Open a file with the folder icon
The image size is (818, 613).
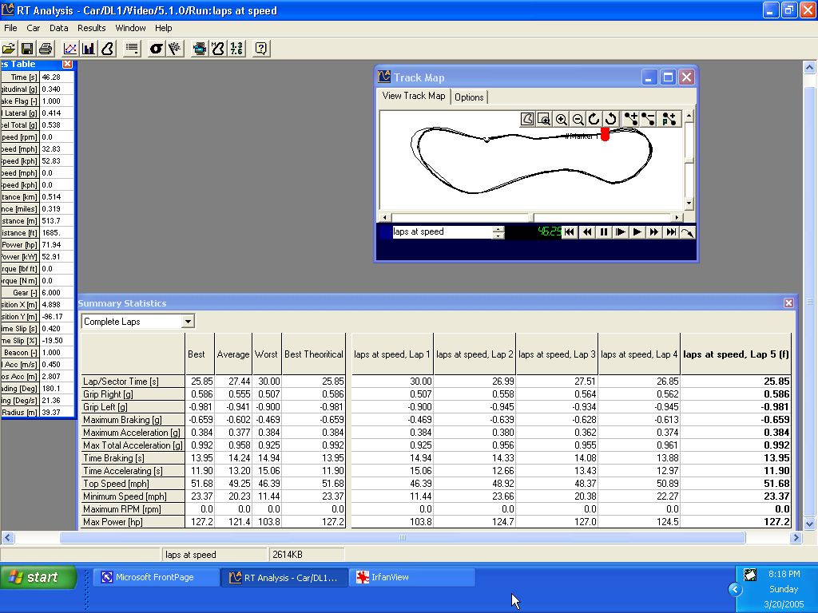(9, 49)
